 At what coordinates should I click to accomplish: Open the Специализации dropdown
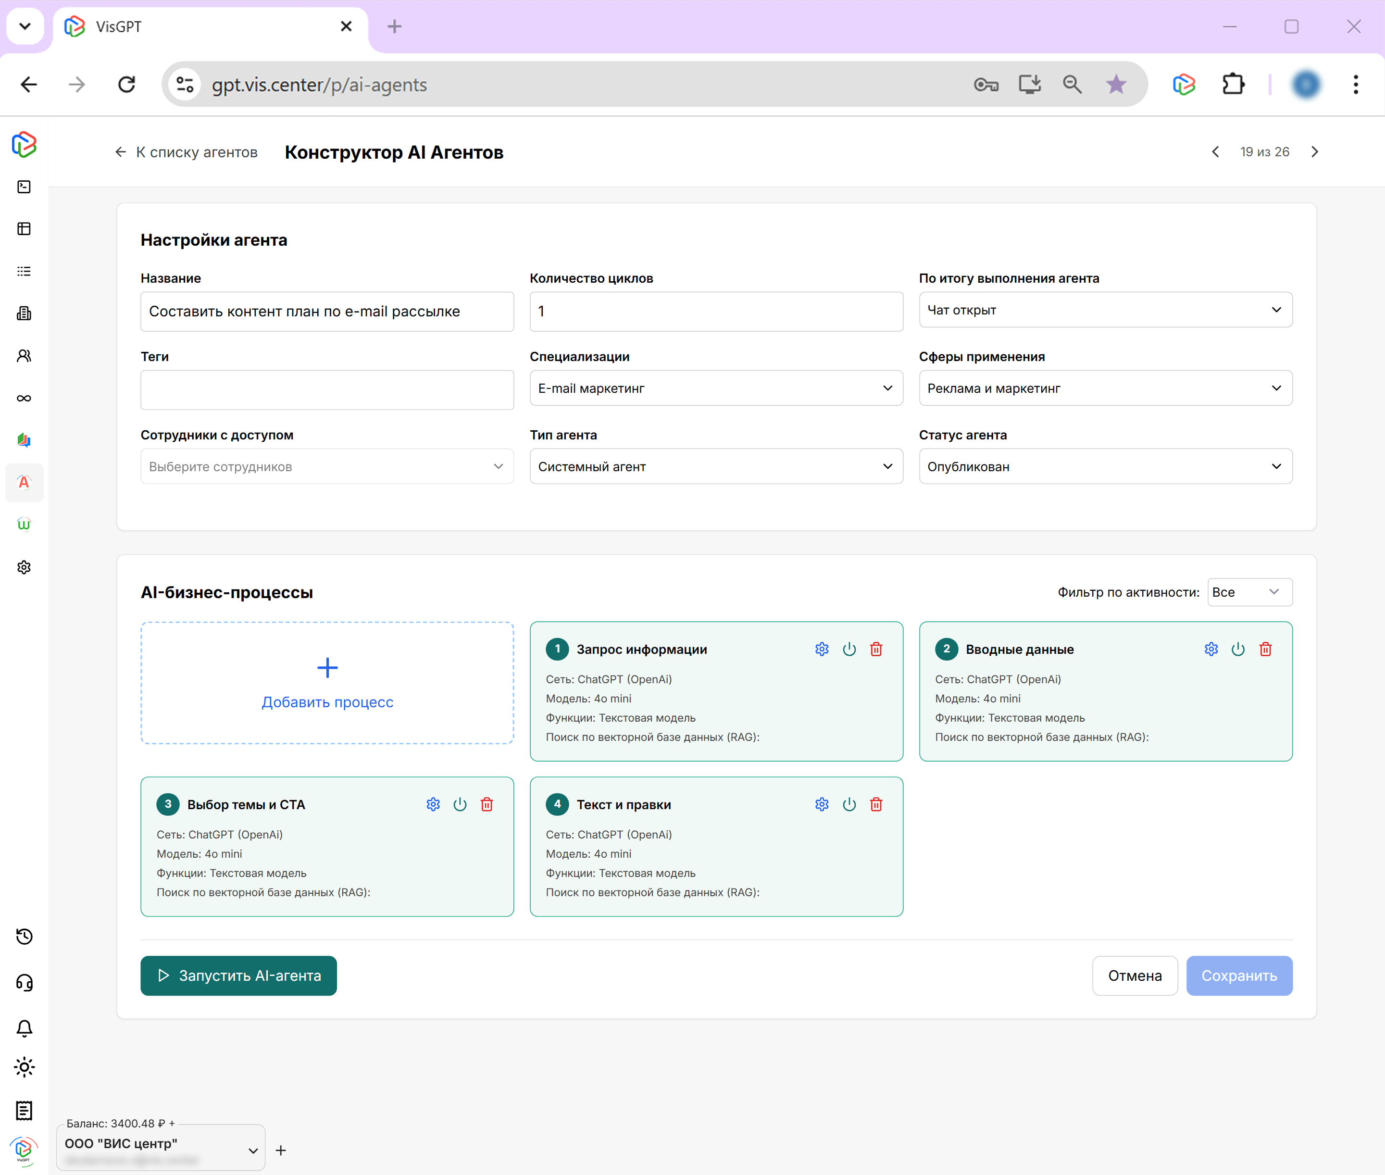point(716,388)
